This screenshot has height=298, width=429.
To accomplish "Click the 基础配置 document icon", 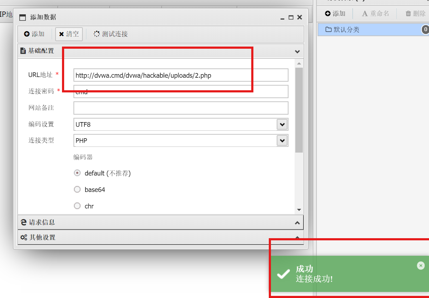I will tap(23, 51).
